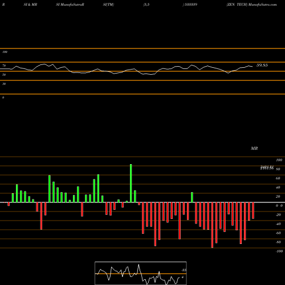The height and width of the screenshot is (285, 285).
Task: Click the overlapping '2161.56' price value
Action: 267,168
